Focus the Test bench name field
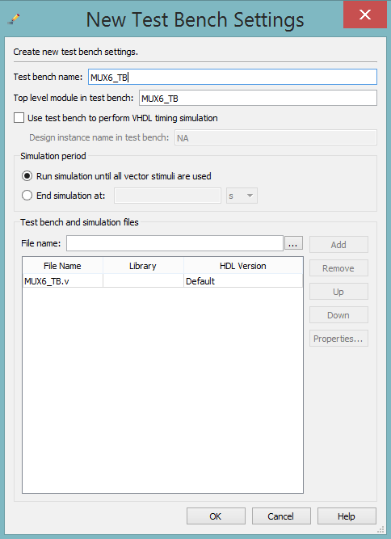 click(233, 77)
